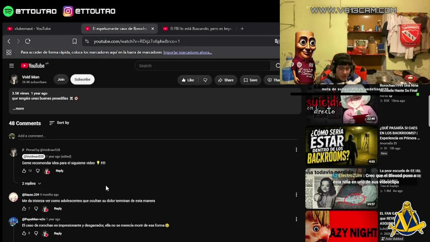Save the video to a playlist
The image size is (430, 242).
tap(250, 80)
